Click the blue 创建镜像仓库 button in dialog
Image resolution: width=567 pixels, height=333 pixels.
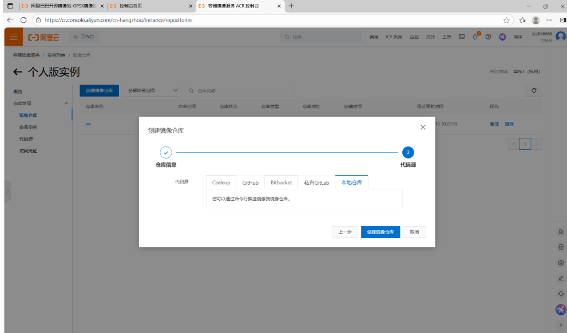tap(380, 232)
